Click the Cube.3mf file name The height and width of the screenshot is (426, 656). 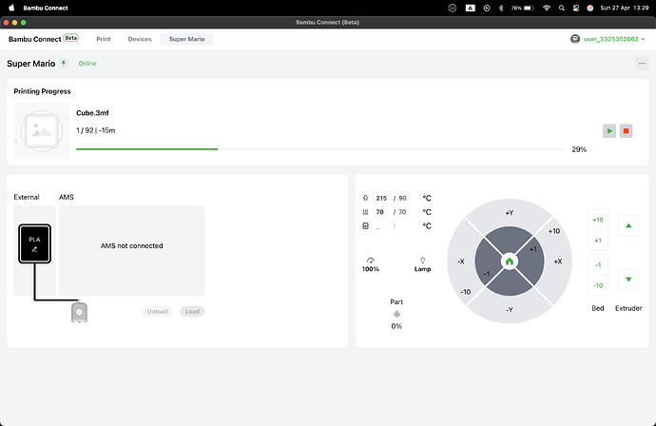click(x=92, y=113)
